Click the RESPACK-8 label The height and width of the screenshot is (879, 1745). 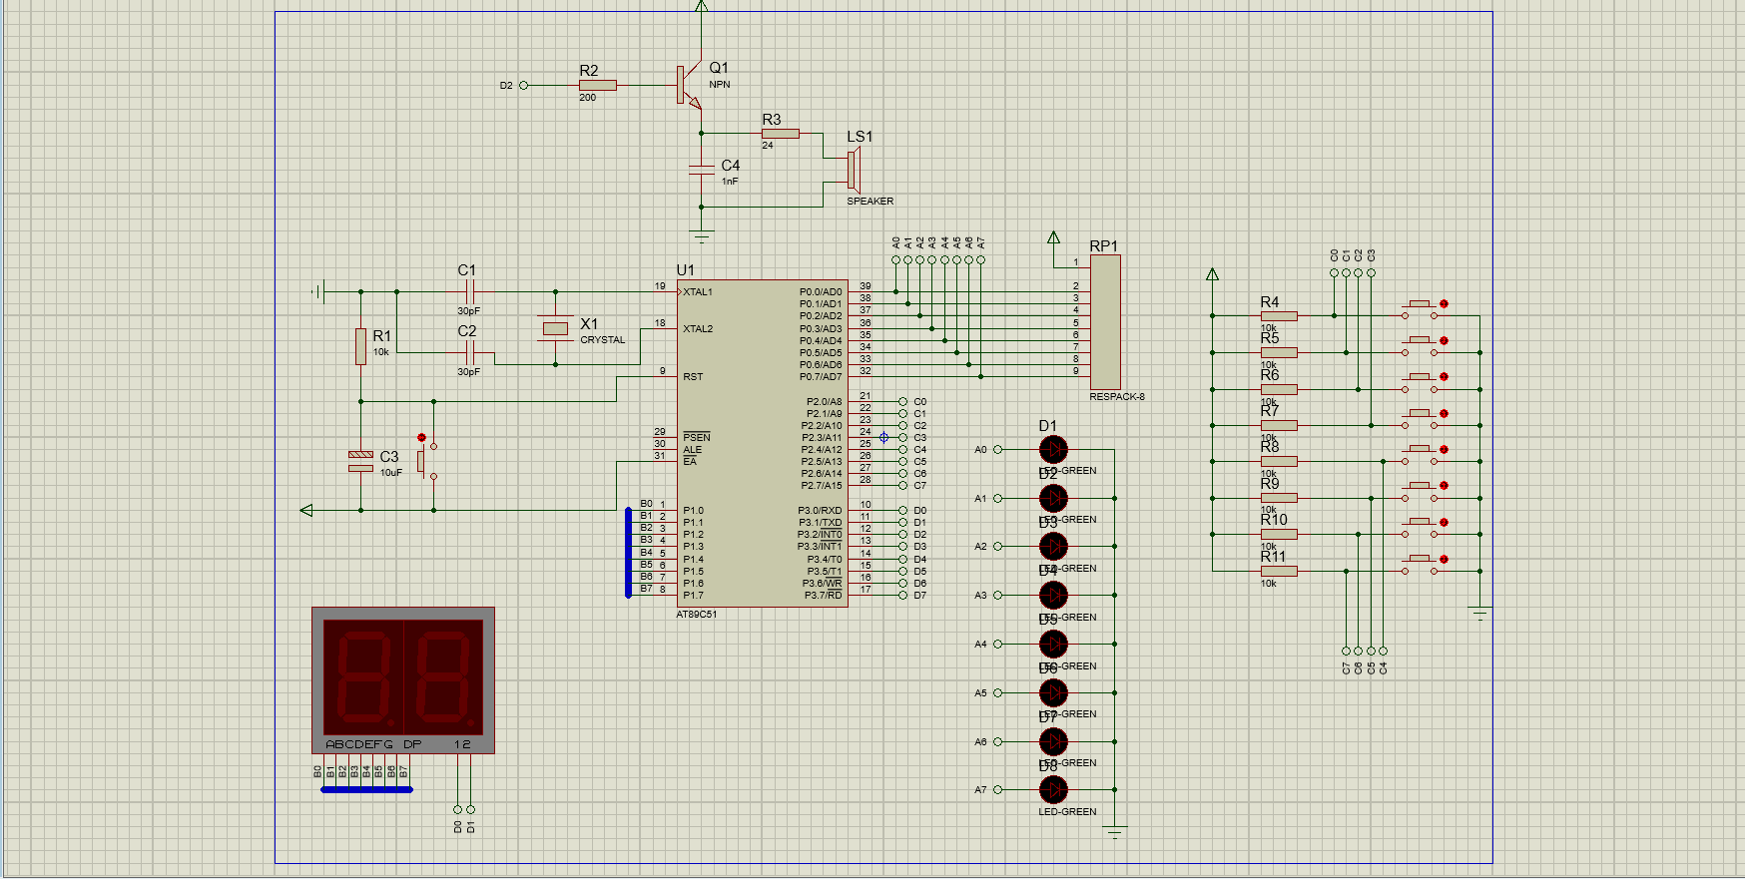coord(1117,397)
